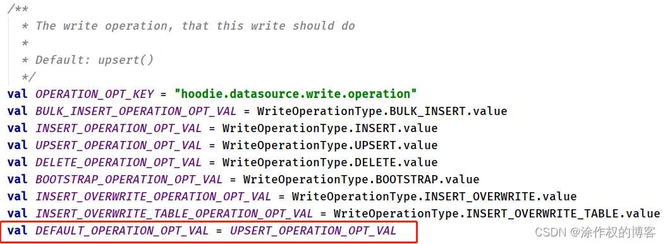Click UPSERT_OPERATION_OPT_VAL reference in highlighted line

point(313,231)
